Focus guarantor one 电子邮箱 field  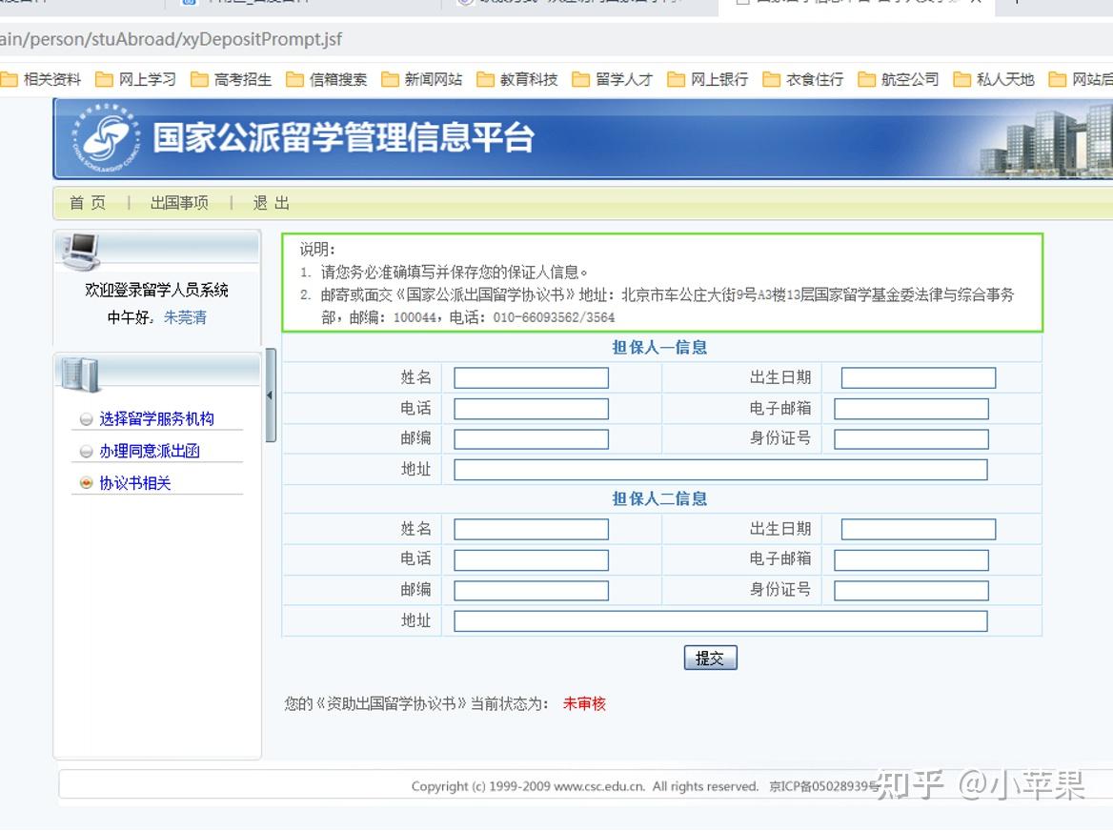(911, 409)
